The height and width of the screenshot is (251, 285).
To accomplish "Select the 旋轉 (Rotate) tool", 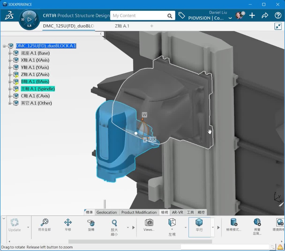I will pos(91,225).
